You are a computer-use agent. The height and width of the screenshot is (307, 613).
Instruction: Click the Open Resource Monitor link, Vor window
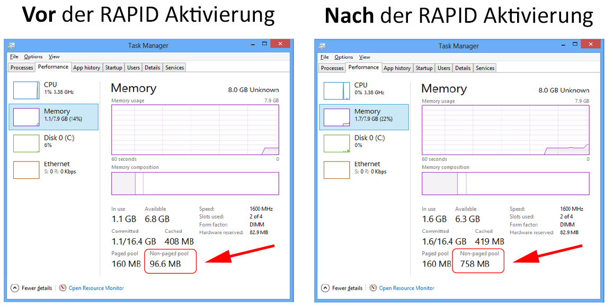(96, 288)
